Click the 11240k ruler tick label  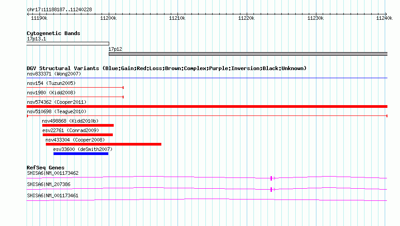coord(384,18)
